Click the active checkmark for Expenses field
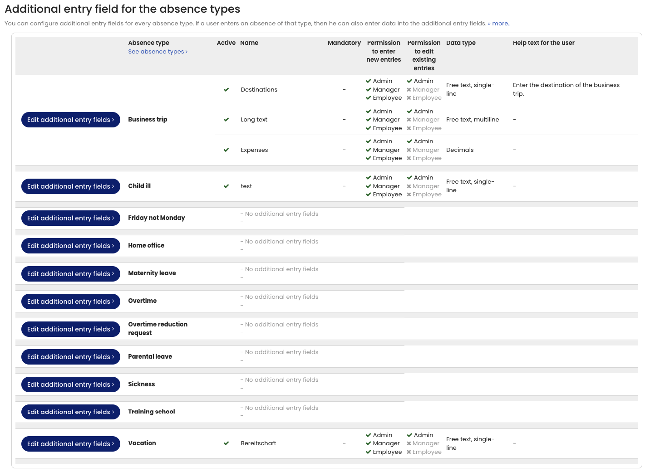The height and width of the screenshot is (472, 645). (226, 150)
